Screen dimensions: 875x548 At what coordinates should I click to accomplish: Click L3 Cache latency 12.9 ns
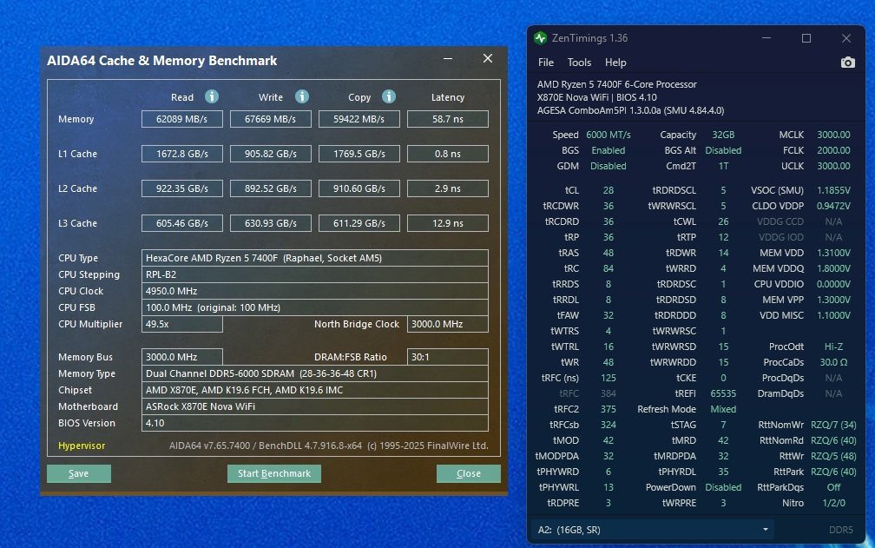coord(448,223)
